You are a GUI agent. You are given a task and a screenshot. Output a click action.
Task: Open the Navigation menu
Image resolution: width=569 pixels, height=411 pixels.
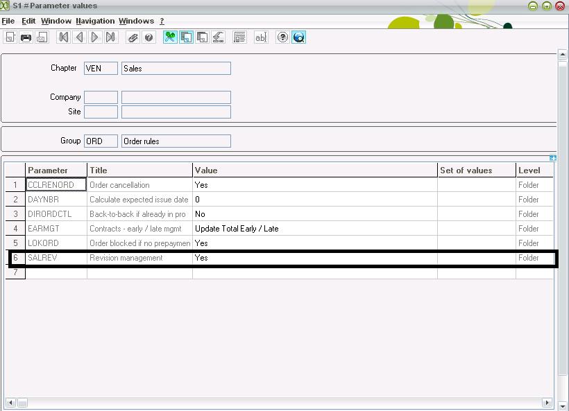click(x=95, y=21)
